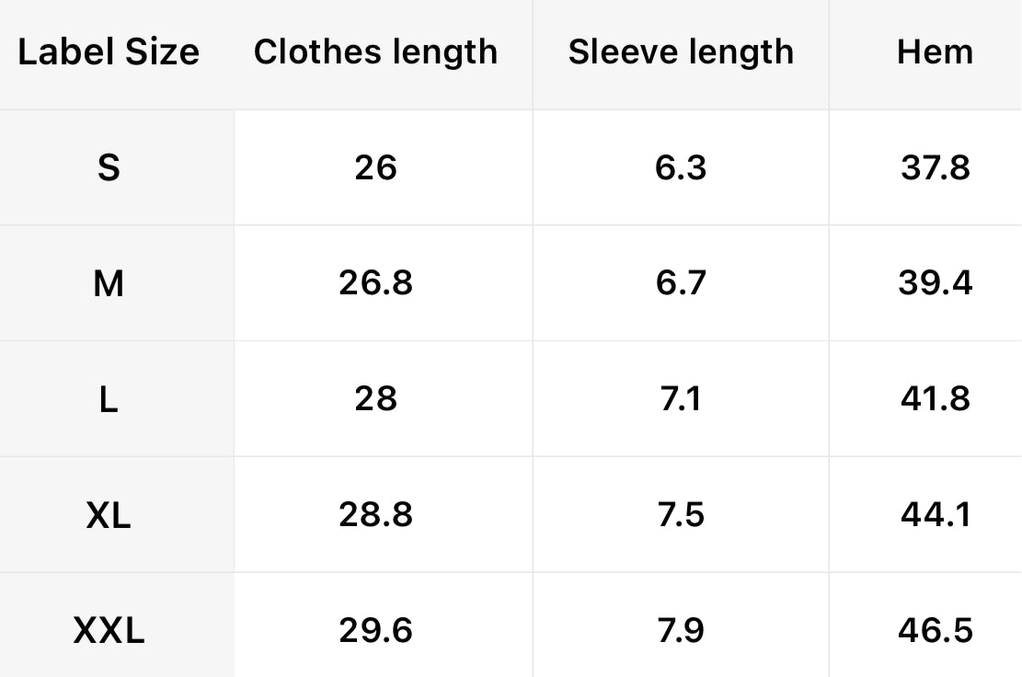Click sleeve length value 7.1

tap(681, 400)
